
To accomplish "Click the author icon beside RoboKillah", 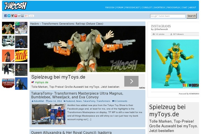I will coord(32,101).
